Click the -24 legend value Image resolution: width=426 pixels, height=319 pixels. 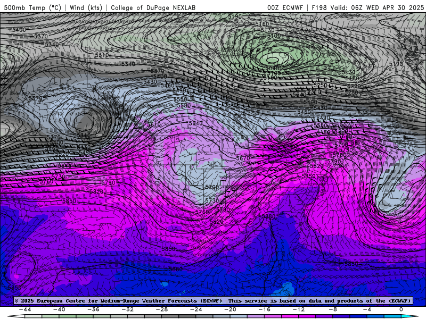coord(196,309)
